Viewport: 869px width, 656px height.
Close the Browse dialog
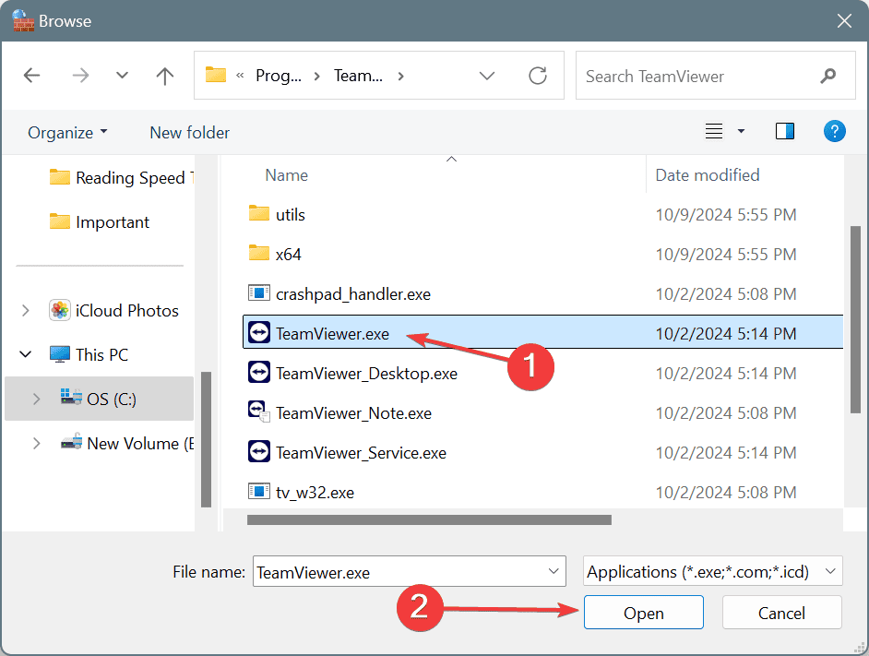(844, 21)
